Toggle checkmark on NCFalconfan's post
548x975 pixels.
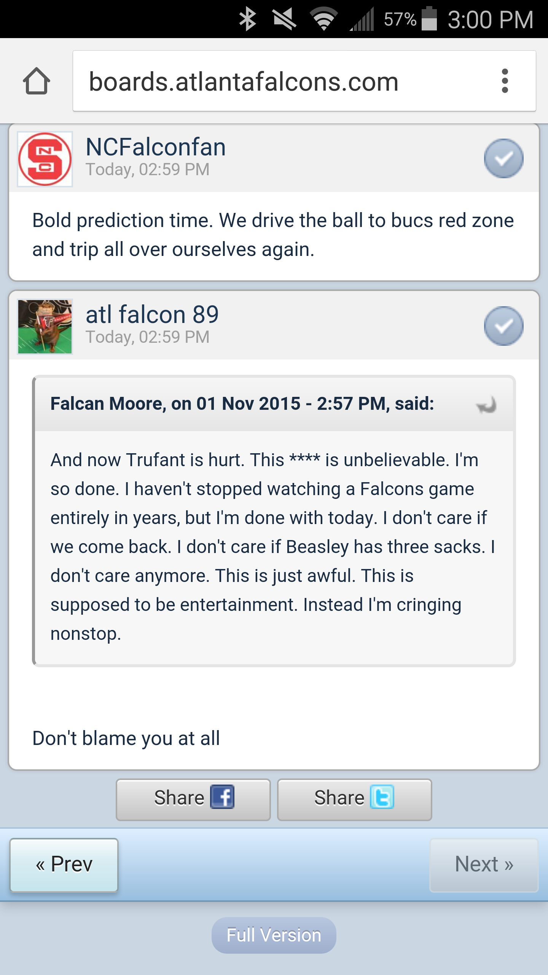click(x=503, y=158)
